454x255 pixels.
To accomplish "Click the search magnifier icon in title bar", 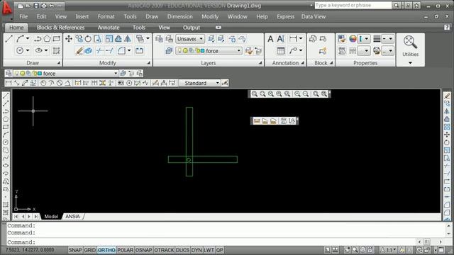I will [397, 5].
